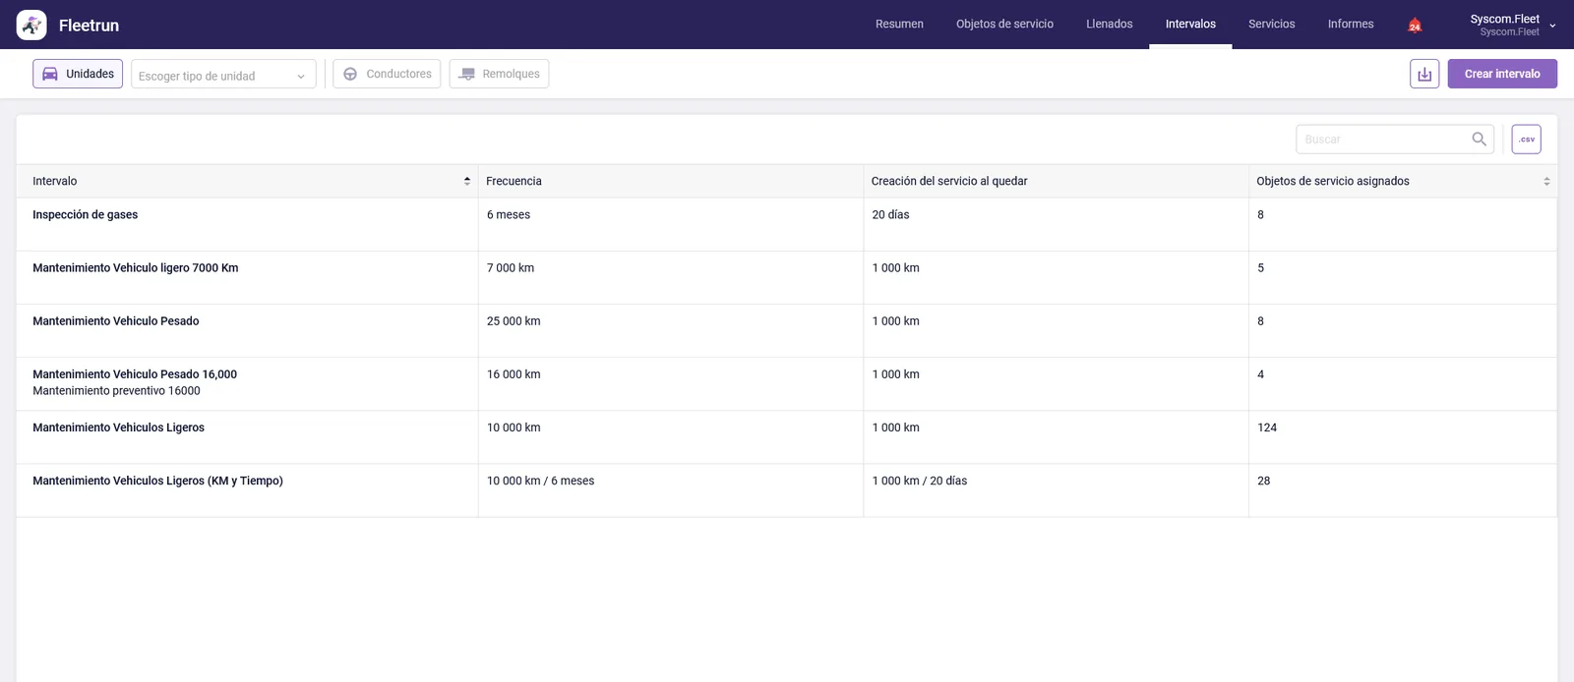
Task: Click the Crear intervalo button
Action: 1502,74
